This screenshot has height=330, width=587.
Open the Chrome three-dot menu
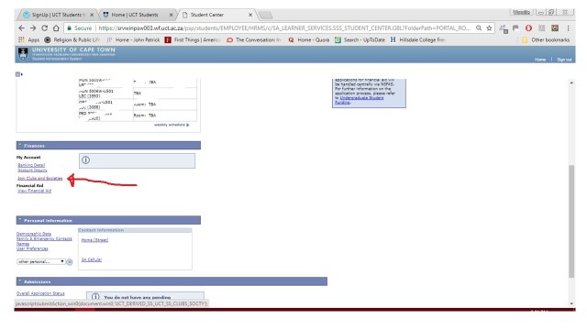(x=568, y=28)
